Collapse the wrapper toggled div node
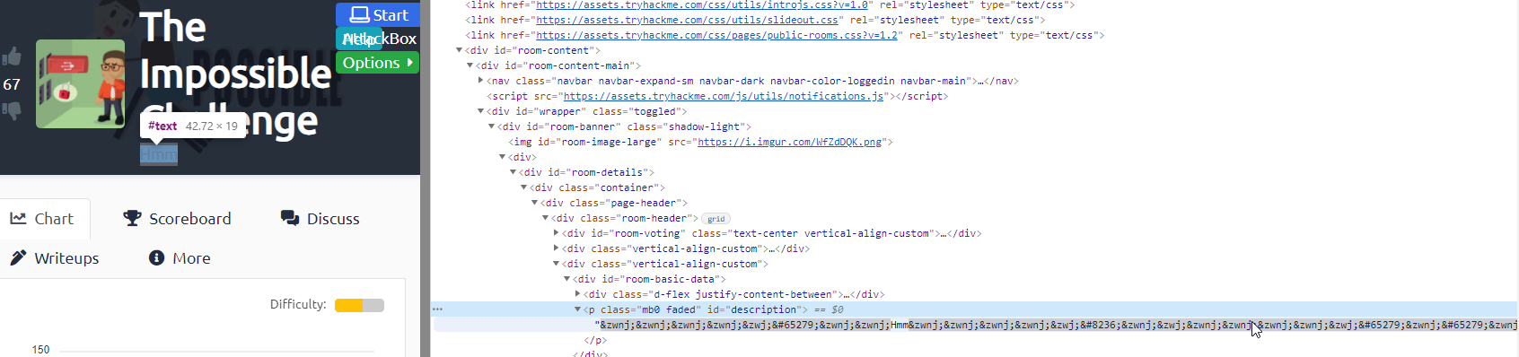Screen dimensions: 1519x357 pyautogui.click(x=480, y=111)
